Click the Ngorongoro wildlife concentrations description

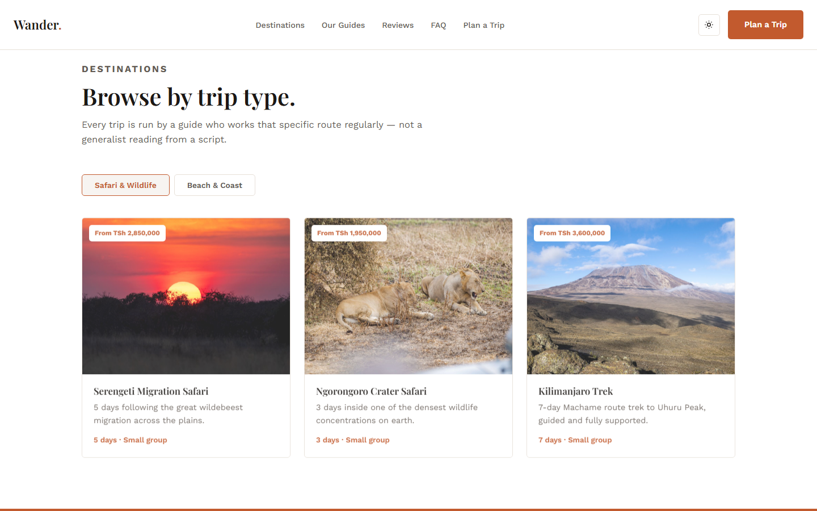tap(397, 414)
